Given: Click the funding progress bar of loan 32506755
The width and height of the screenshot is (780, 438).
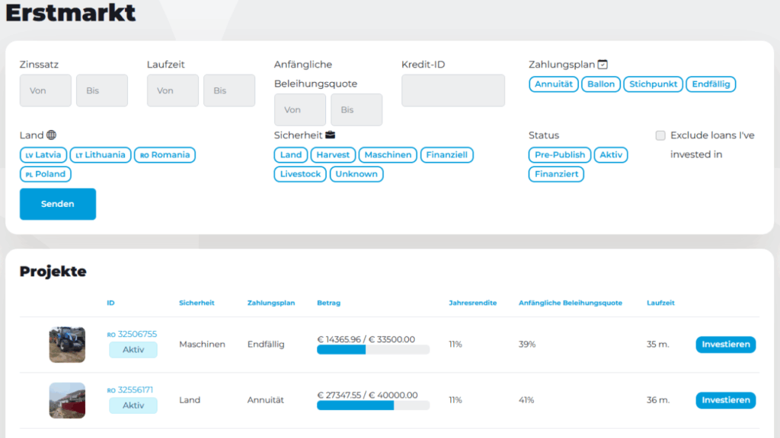Looking at the screenshot, I should coord(372,350).
